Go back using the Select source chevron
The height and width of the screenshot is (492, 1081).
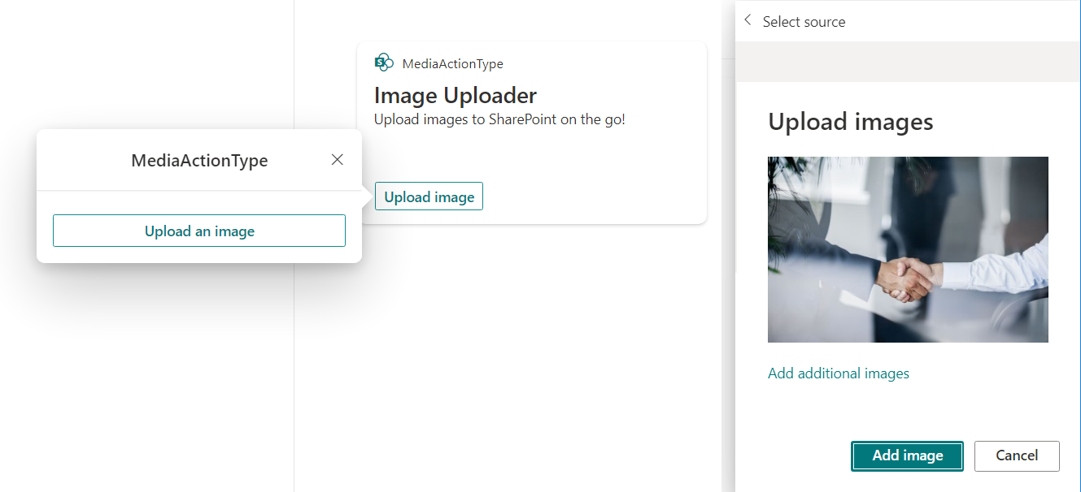748,21
